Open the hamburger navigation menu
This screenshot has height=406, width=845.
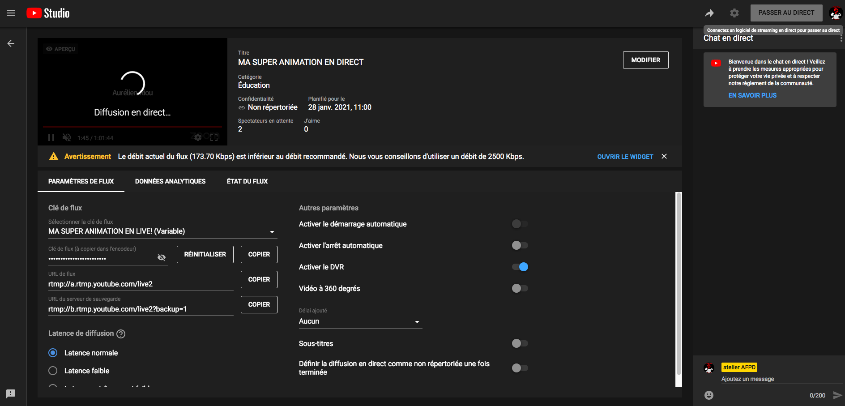tap(11, 13)
